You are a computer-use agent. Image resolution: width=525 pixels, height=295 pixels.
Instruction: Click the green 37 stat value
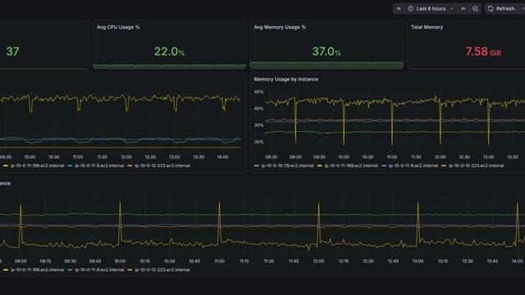point(13,52)
